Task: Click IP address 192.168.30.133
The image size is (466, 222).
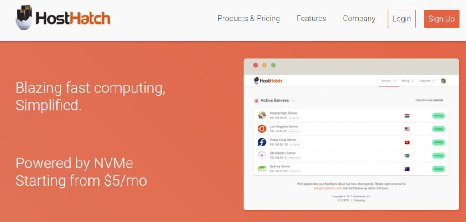Action: coord(279,144)
